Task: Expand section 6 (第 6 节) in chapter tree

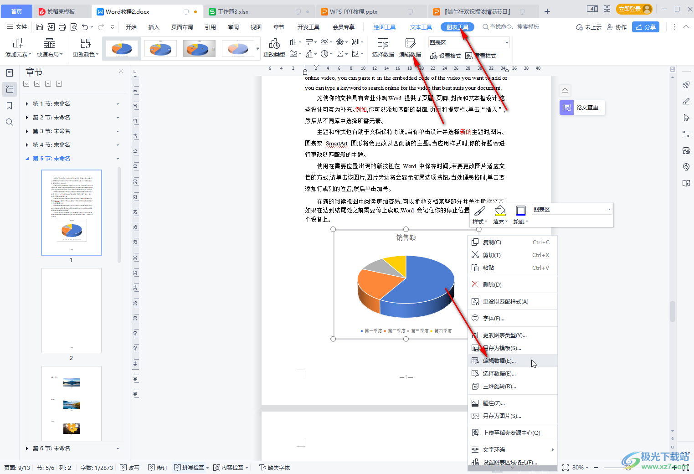Action: pos(27,448)
